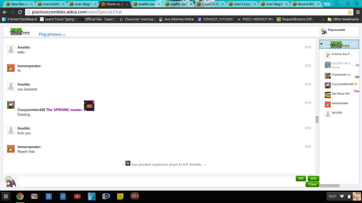
Task: Reload the page with the refresh icon
Action: pos(20,12)
